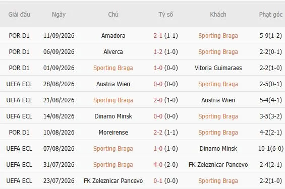The image size is (285, 189).
Task: Click Sporting Braga away on 11/09/2026
Action: [218, 36]
